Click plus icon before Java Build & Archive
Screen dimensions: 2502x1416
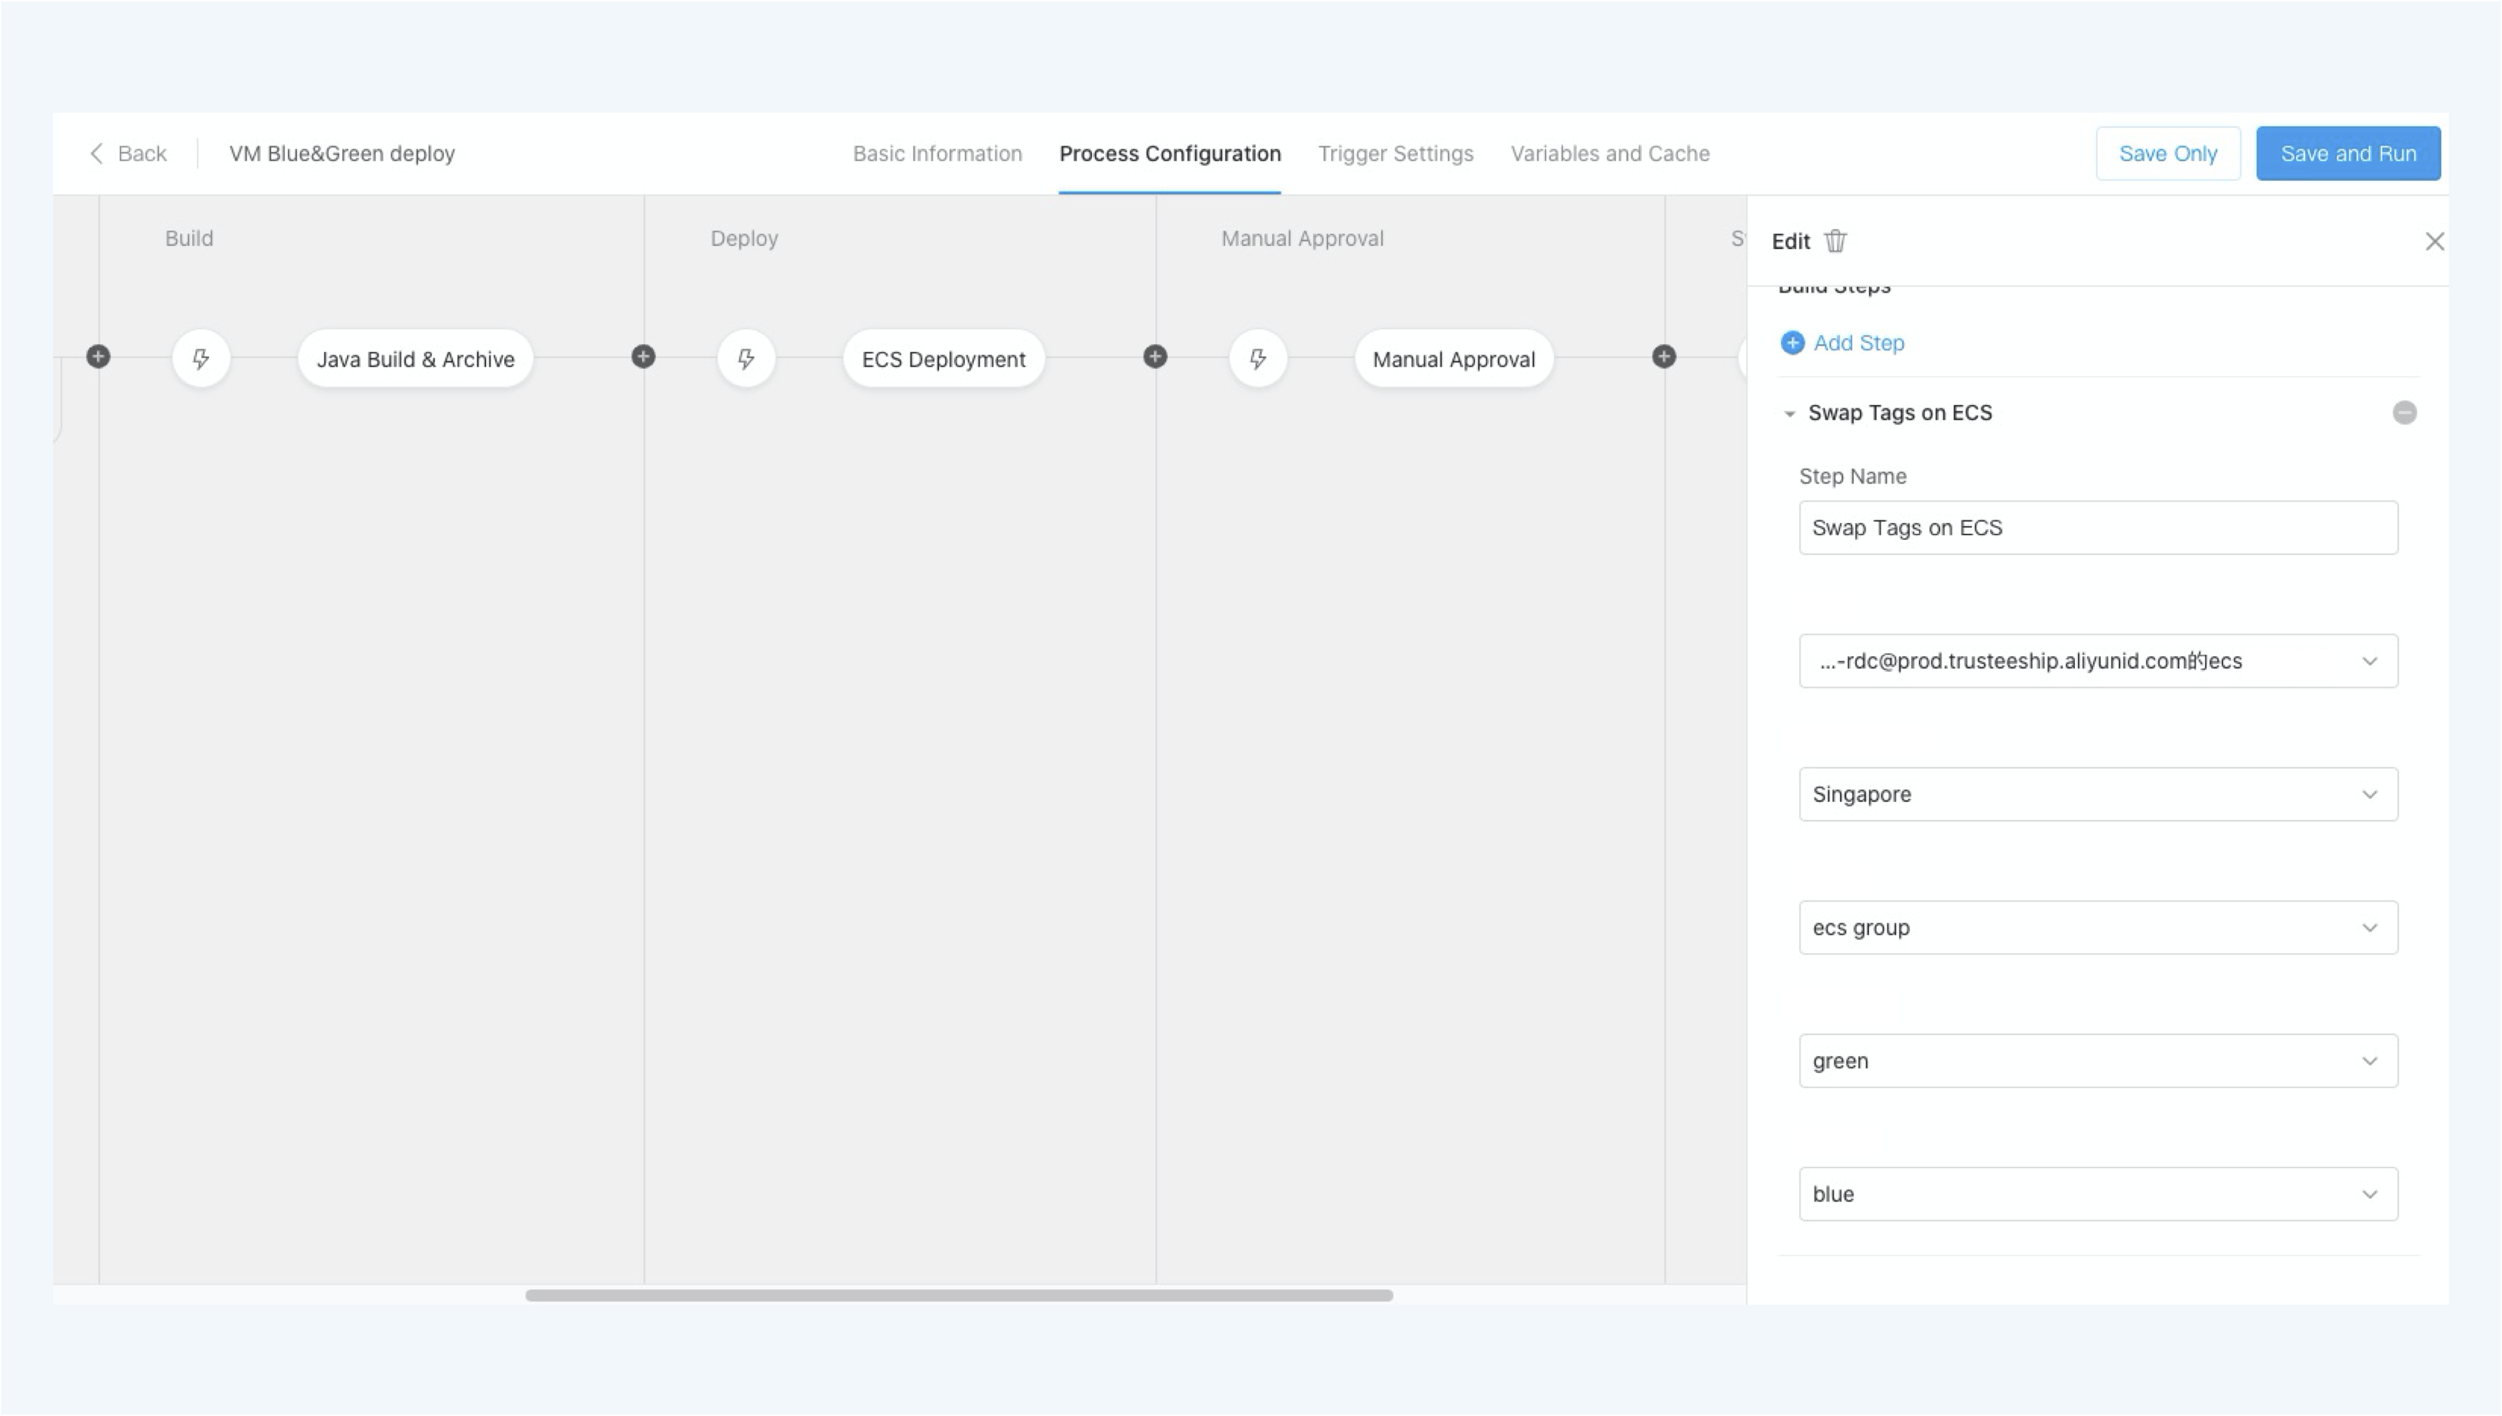[x=98, y=357]
